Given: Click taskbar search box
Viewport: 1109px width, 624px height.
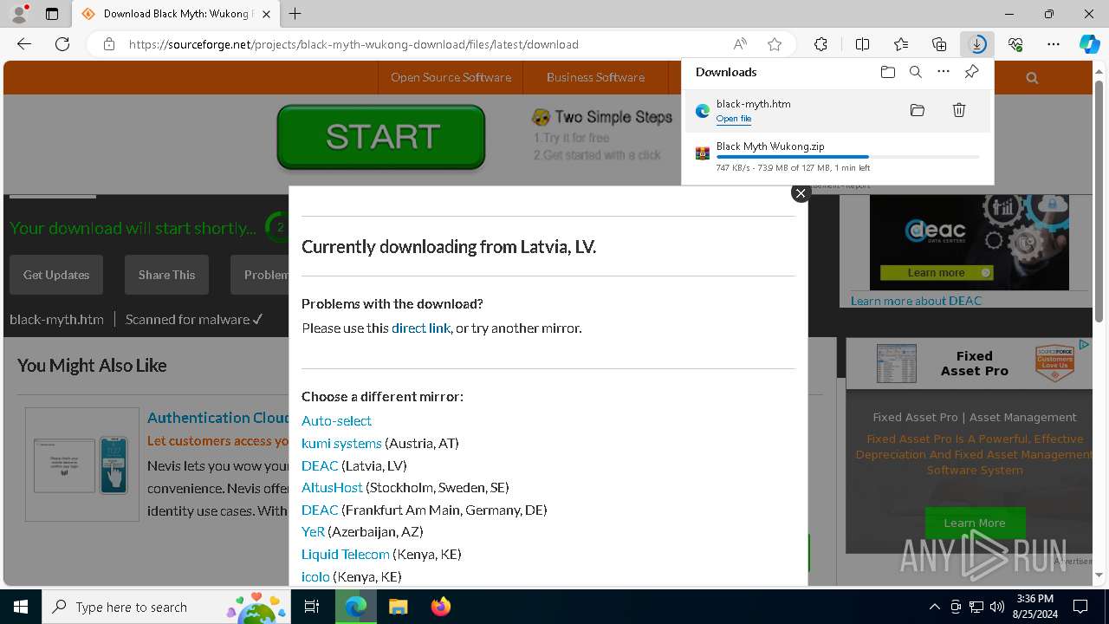Looking at the screenshot, I should click(167, 607).
